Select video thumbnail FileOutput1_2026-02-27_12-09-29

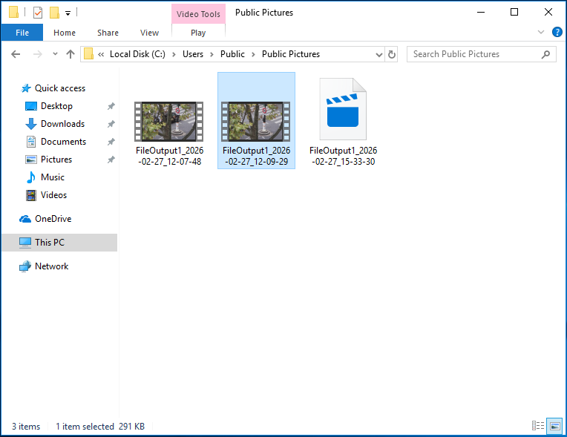(255, 122)
